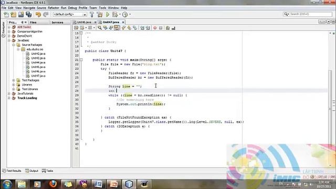The image size is (336, 189).
Task: Click the Build Main Project hammer icon
Action: tap(92, 14)
